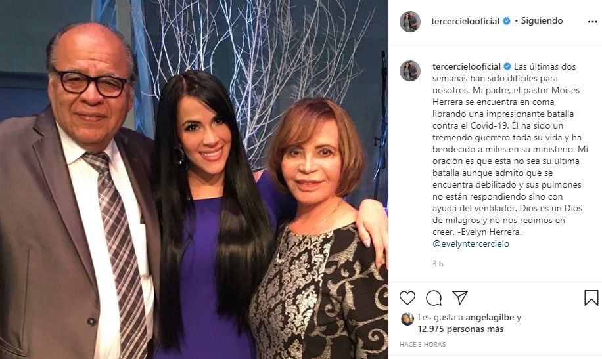Viewport: 602px width, 359px height.
Task: Click the verified badge next to caption username
Action: tap(507, 66)
